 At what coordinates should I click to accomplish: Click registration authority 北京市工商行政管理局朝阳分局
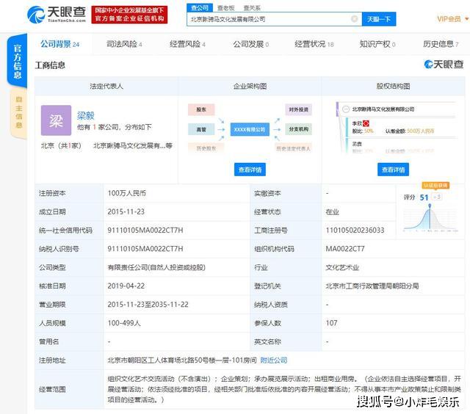pyautogui.click(x=372, y=286)
